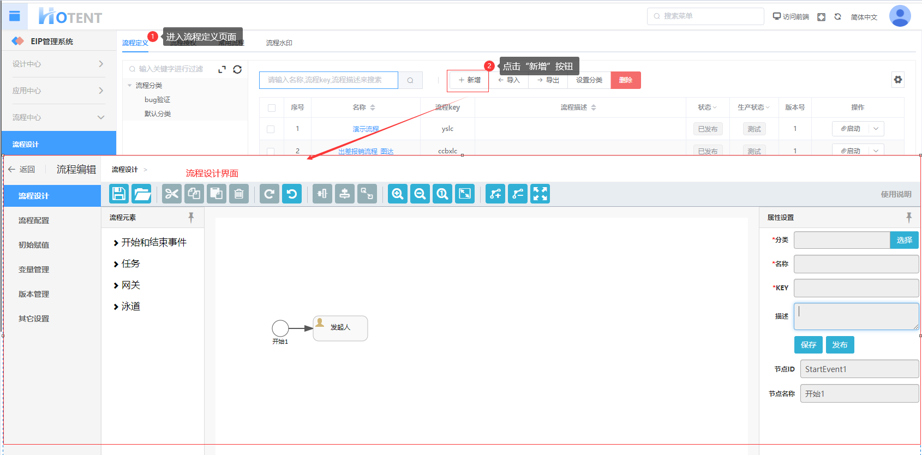This screenshot has height=455, width=922.
Task: Open the action dropdown arrow for 演示流程 row
Action: pos(876,129)
